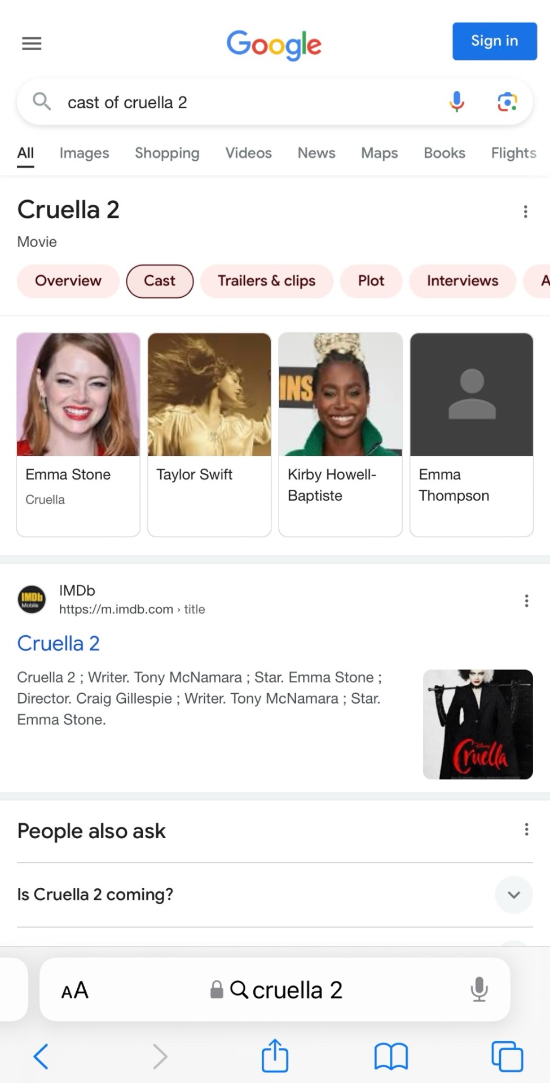Open People also ask more options
This screenshot has height=1083, width=550.
tap(526, 829)
